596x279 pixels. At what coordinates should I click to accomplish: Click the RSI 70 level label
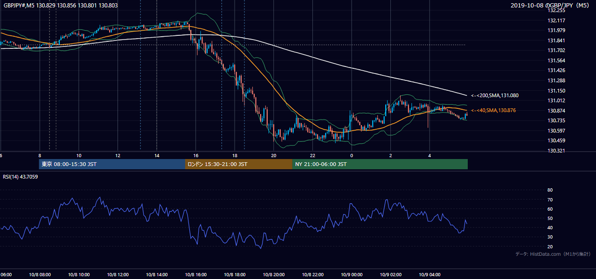point(550,199)
